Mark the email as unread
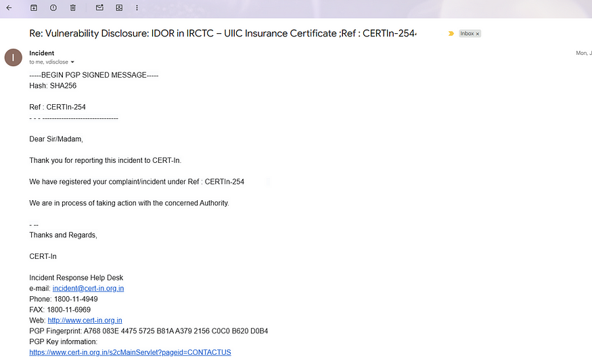This screenshot has width=592, height=359. (99, 7)
